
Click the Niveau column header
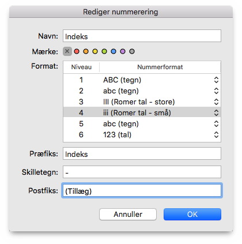[x=81, y=67]
